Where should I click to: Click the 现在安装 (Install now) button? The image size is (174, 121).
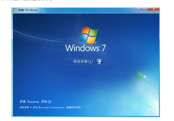tap(86, 62)
